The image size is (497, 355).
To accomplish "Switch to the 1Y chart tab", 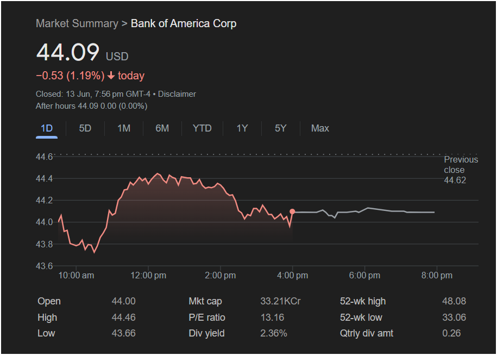I will pyautogui.click(x=242, y=128).
